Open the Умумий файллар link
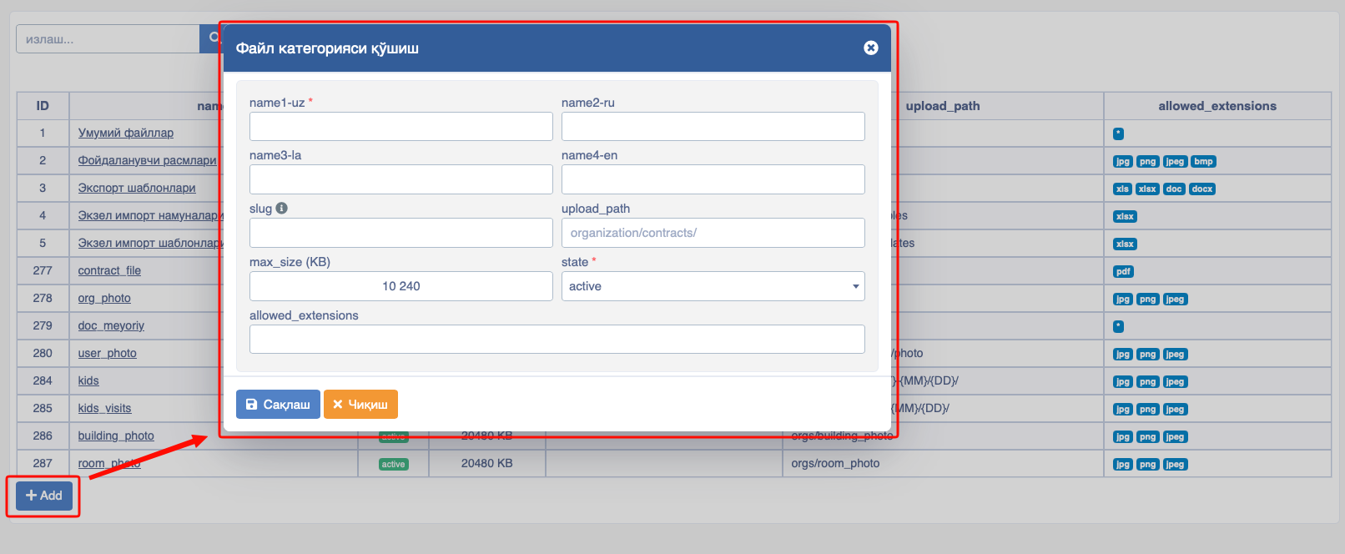Viewport: 1345px width, 554px height. pos(126,133)
